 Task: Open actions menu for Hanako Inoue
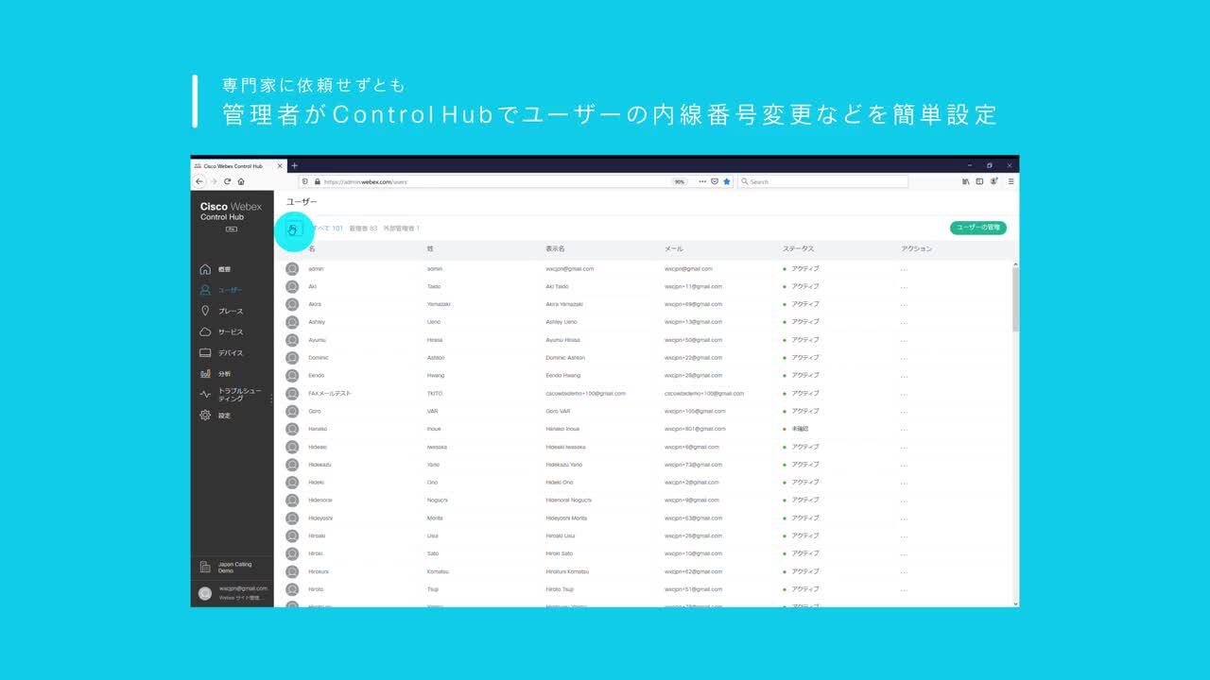(904, 429)
